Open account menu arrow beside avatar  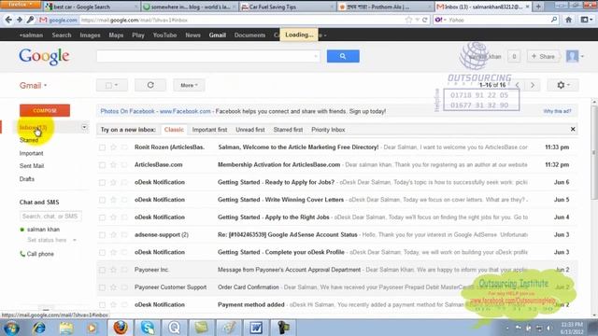(582, 56)
